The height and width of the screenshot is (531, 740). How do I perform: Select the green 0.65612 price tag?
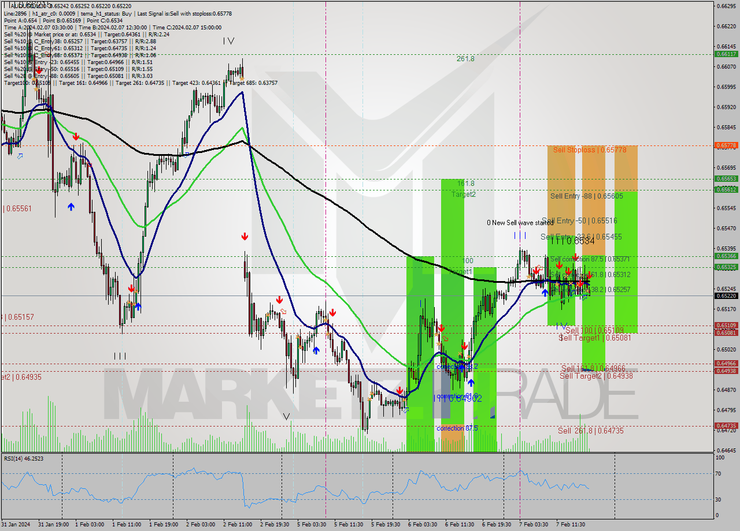(x=726, y=189)
